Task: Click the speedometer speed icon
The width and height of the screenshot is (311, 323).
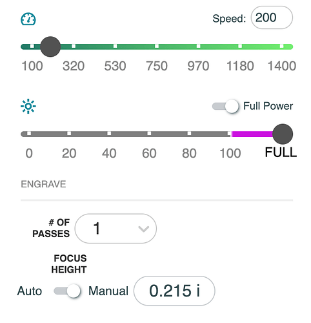Action: (x=28, y=19)
